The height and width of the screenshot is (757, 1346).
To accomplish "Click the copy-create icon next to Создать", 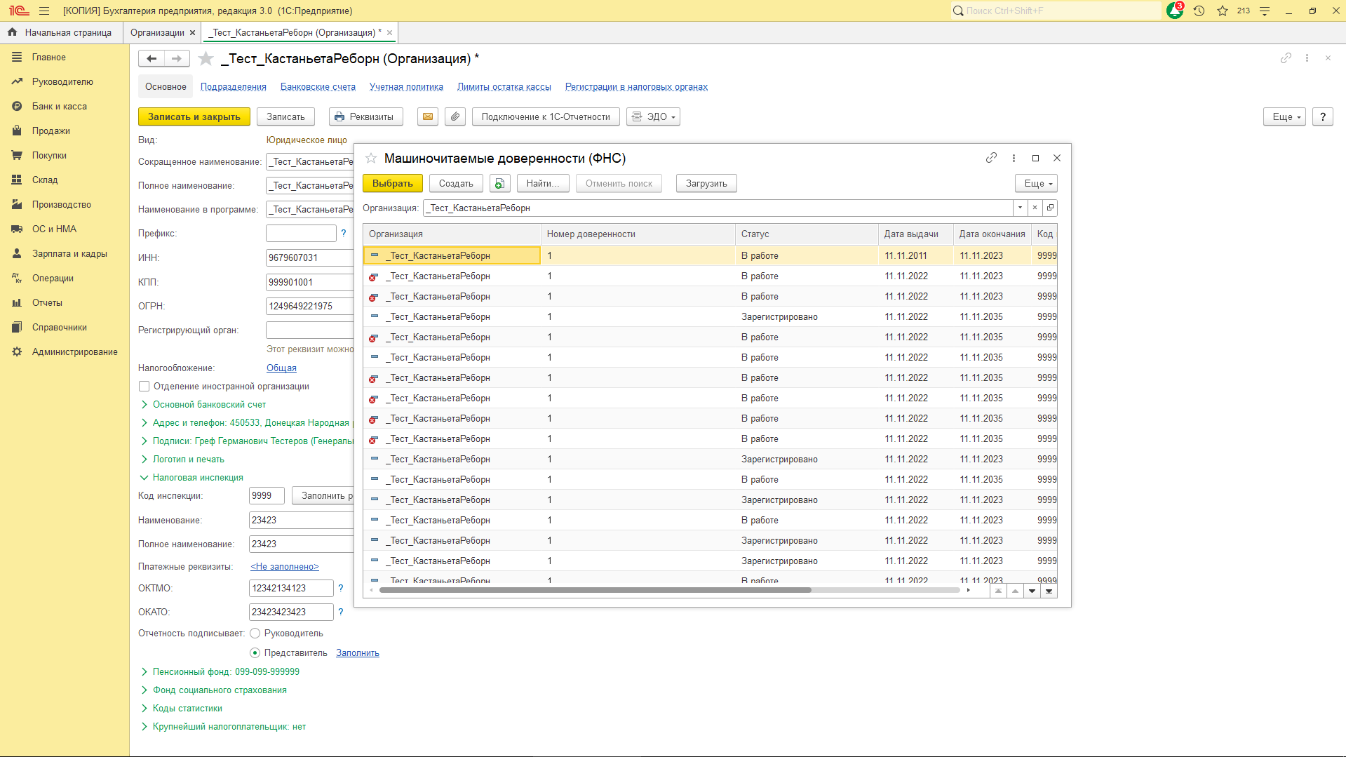I will coord(499,184).
